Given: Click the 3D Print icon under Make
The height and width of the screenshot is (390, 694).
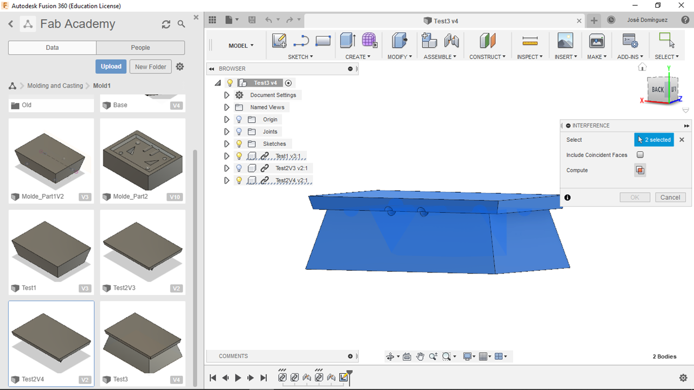Looking at the screenshot, I should point(597,41).
